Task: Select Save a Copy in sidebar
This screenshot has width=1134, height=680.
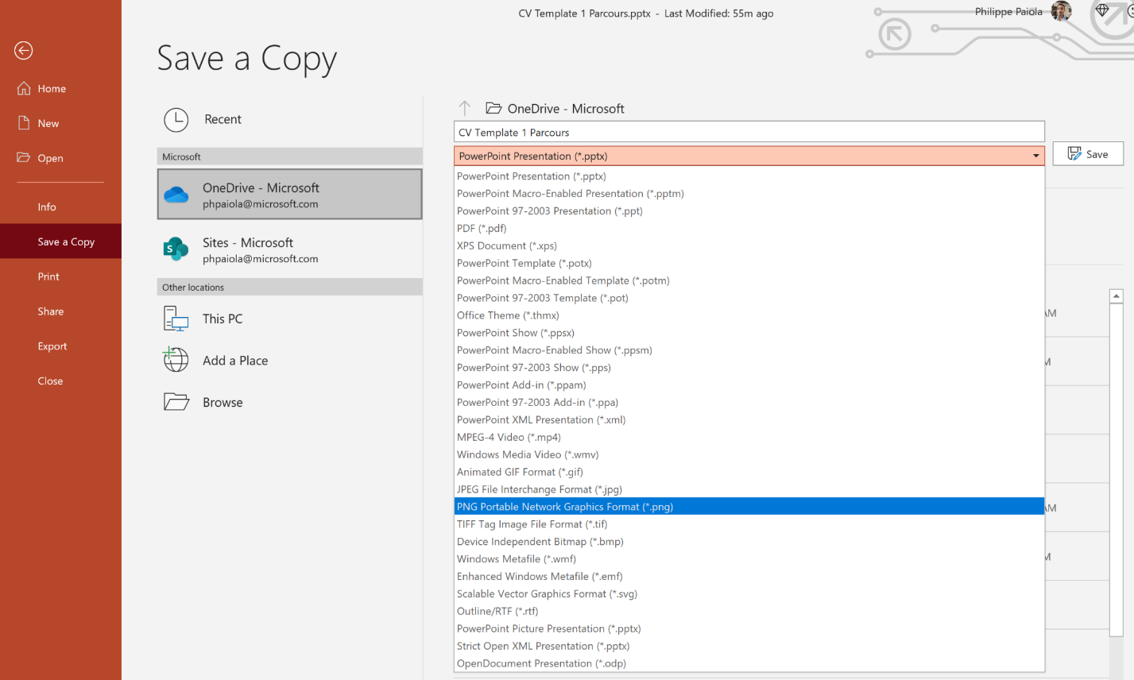Action: click(60, 241)
